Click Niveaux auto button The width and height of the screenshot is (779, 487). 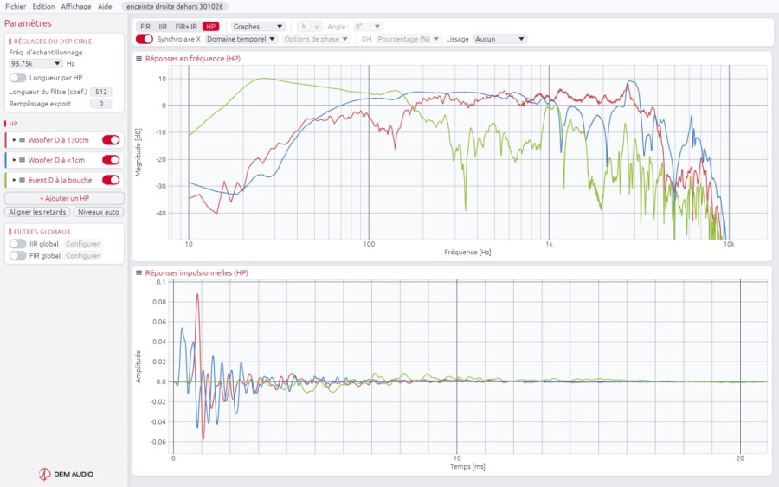tap(99, 212)
